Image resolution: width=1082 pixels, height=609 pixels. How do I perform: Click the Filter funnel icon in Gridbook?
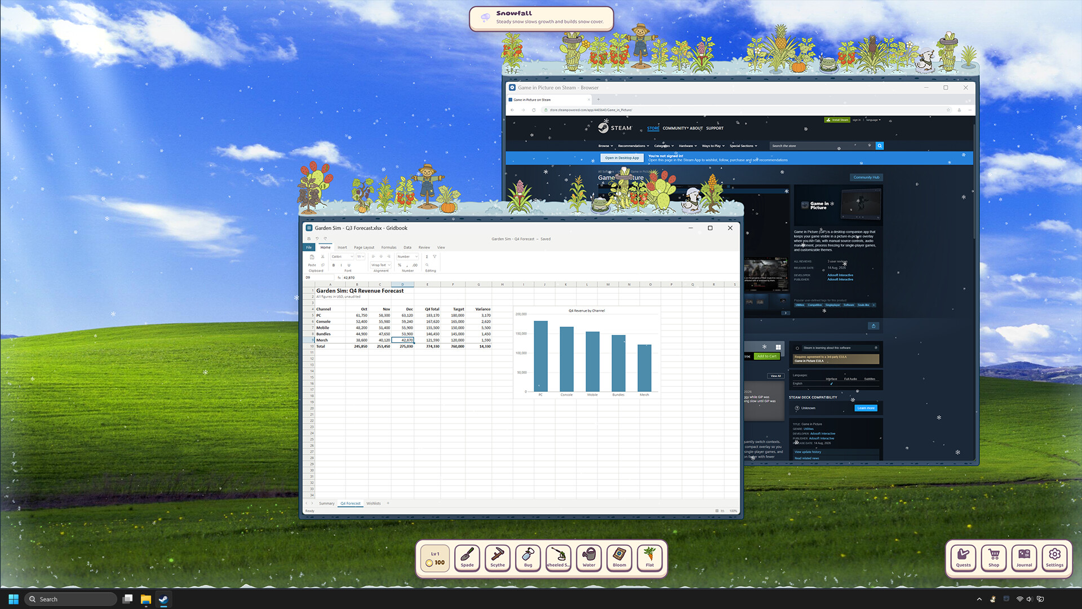[x=434, y=257]
